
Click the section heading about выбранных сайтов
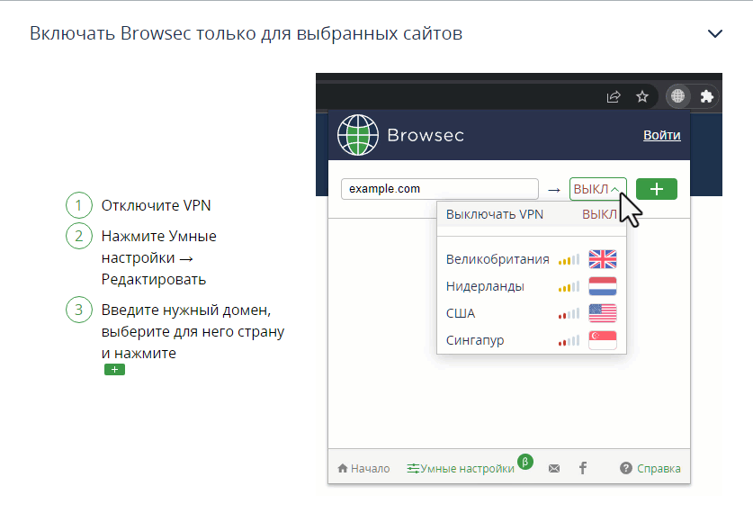click(x=246, y=33)
